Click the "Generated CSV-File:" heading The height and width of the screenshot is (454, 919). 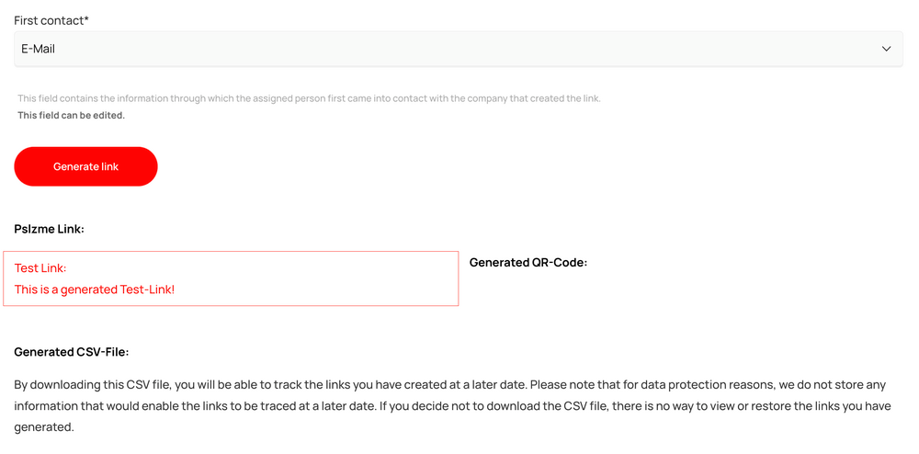click(x=71, y=352)
